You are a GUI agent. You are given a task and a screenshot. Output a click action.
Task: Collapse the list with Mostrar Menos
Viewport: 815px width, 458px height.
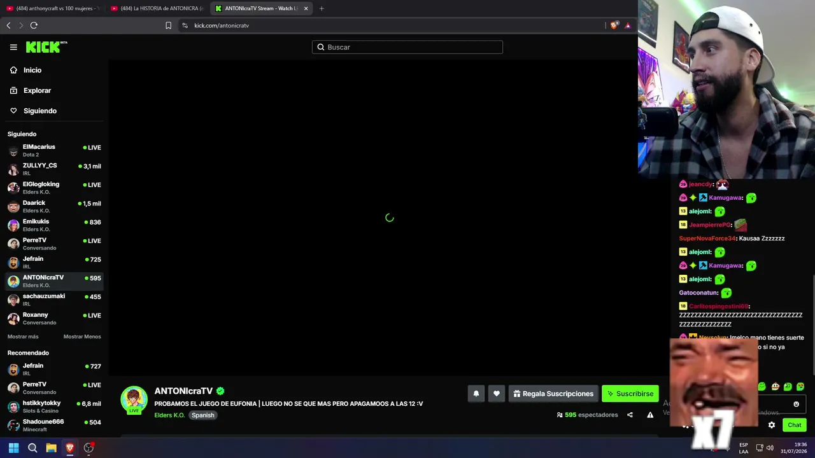pos(82,337)
